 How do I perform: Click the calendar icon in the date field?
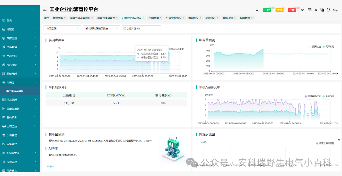(125, 28)
